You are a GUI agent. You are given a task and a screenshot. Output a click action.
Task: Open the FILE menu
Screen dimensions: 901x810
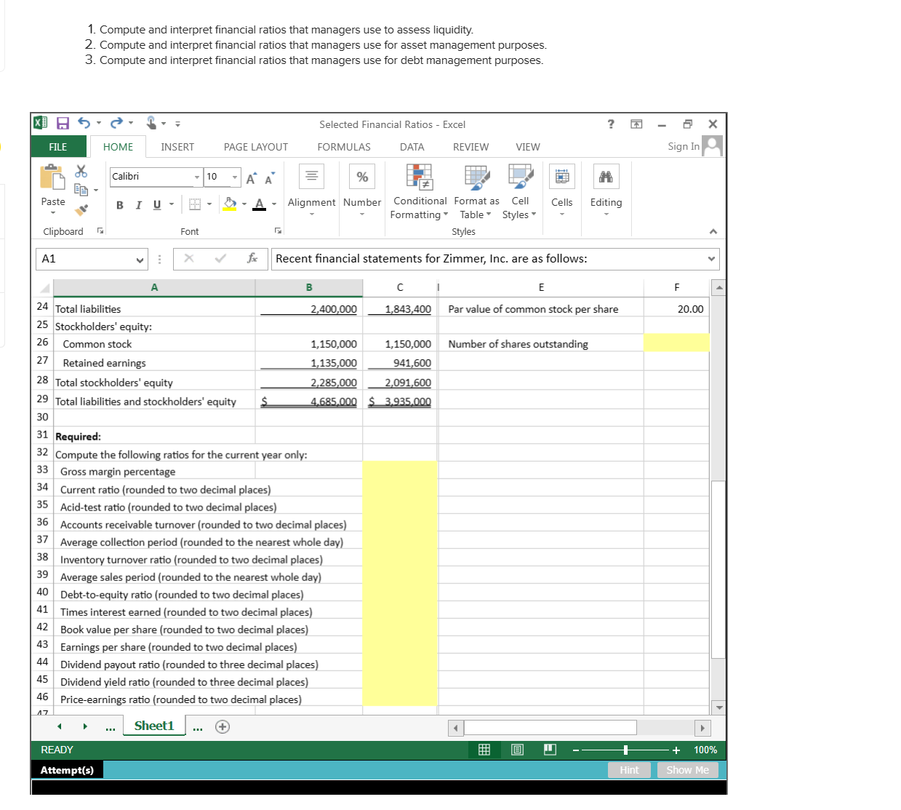click(58, 146)
